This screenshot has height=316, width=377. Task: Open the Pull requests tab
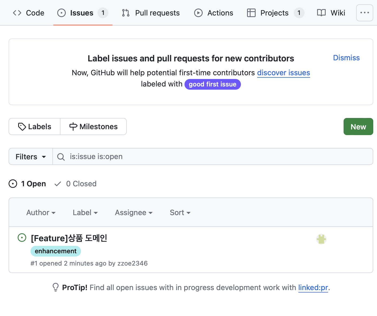[151, 13]
